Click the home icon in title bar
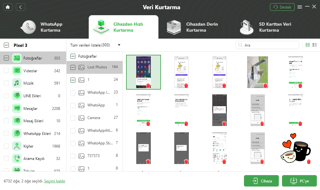Image resolution: width=320 pixels, height=190 pixels. 8,7
